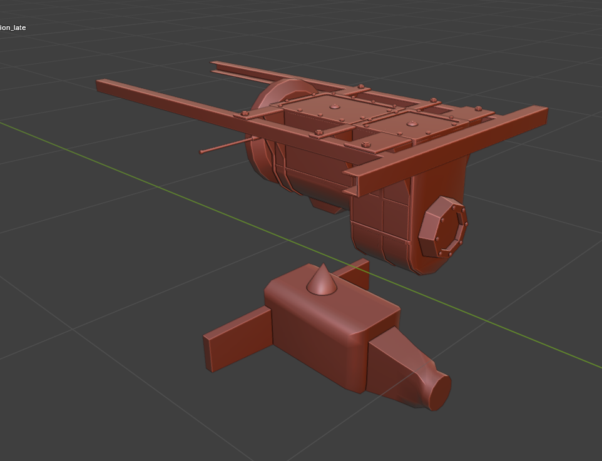
Task: Click the cone spike on the blockout model
Action: click(322, 280)
